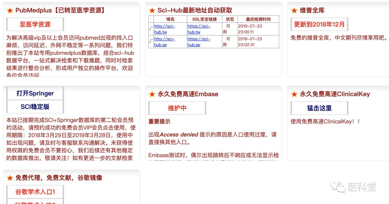The image size is (389, 204).
Task: Click star icon beside 永久免费高速Embase heading
Action: [152, 94]
